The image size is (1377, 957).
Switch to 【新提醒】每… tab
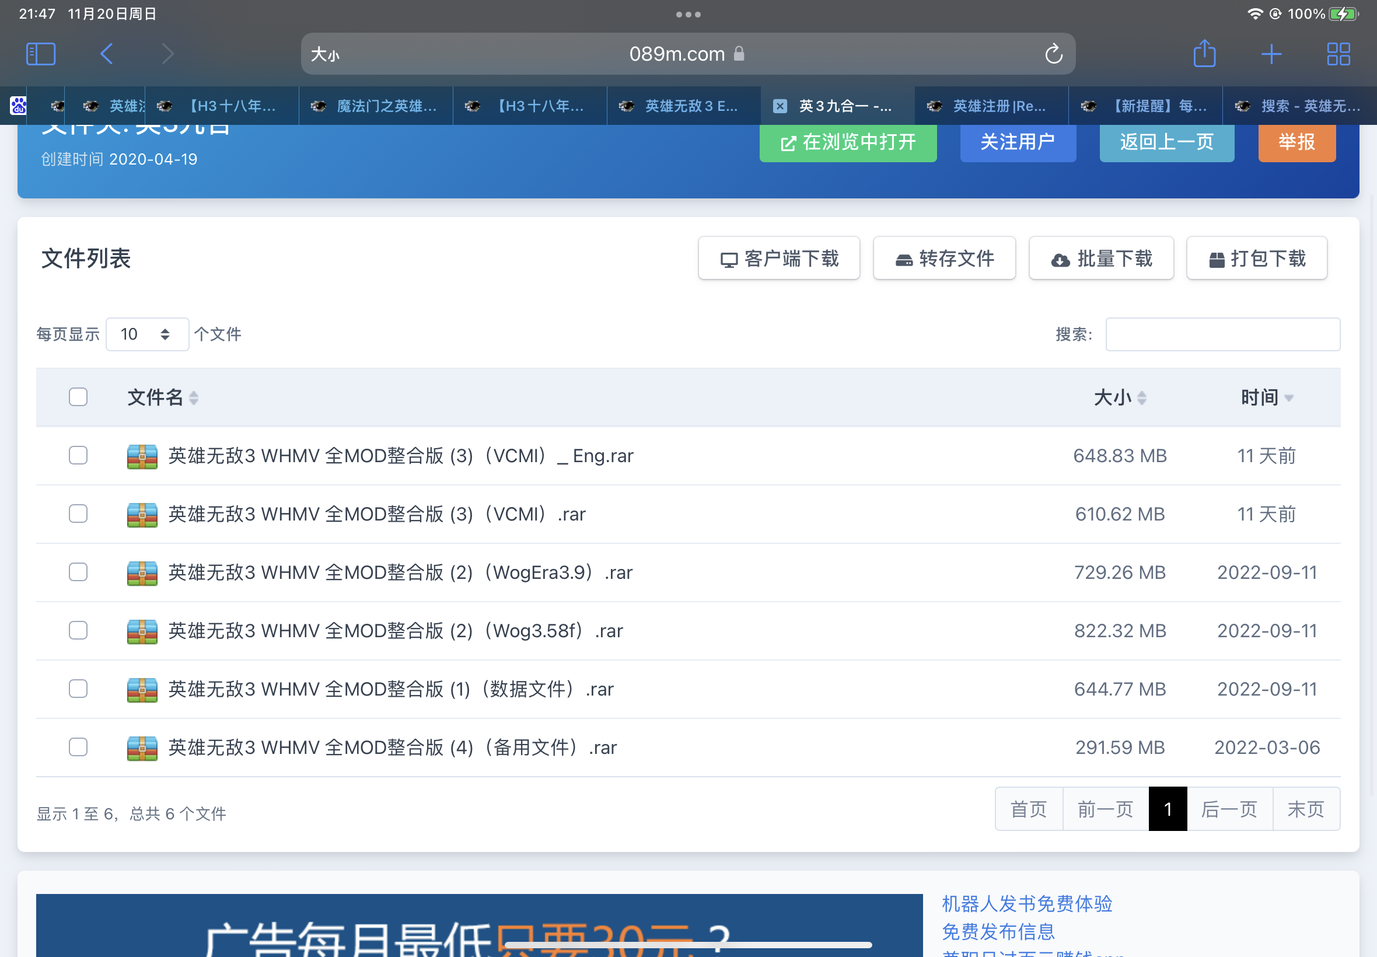(1145, 106)
